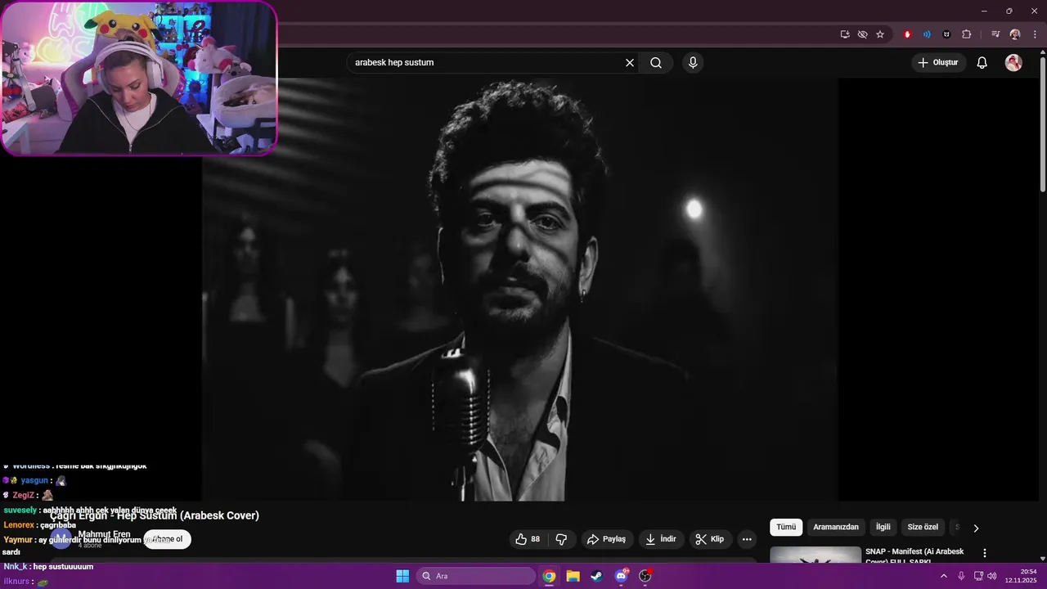Open SNAP - Manifest video thumbnail

(816, 555)
